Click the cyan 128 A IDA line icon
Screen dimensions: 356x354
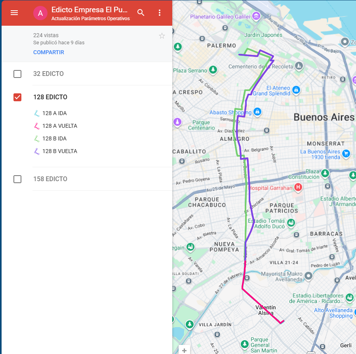[x=36, y=113]
